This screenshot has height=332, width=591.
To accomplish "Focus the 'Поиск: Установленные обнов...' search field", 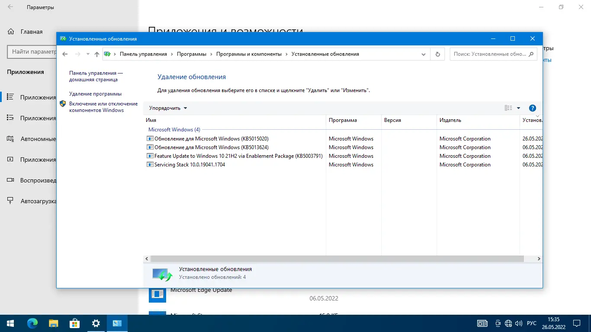I will (x=494, y=54).
